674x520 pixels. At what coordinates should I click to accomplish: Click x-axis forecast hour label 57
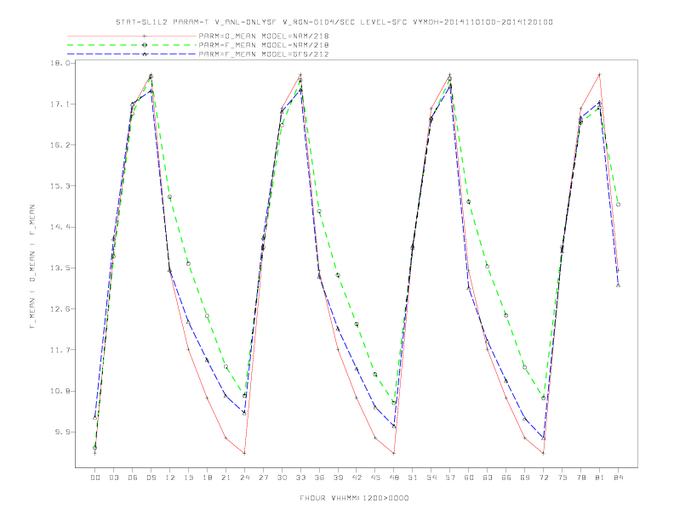coord(450,478)
